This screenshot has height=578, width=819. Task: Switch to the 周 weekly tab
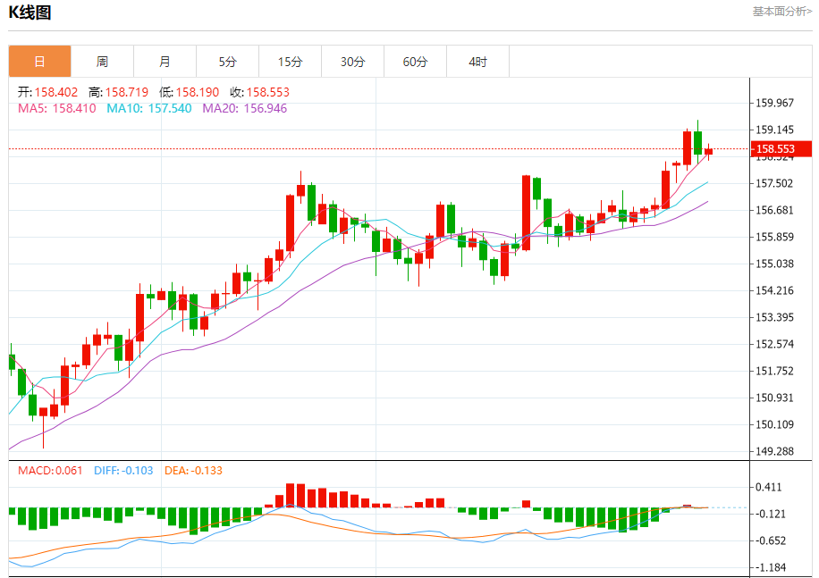[x=102, y=62]
